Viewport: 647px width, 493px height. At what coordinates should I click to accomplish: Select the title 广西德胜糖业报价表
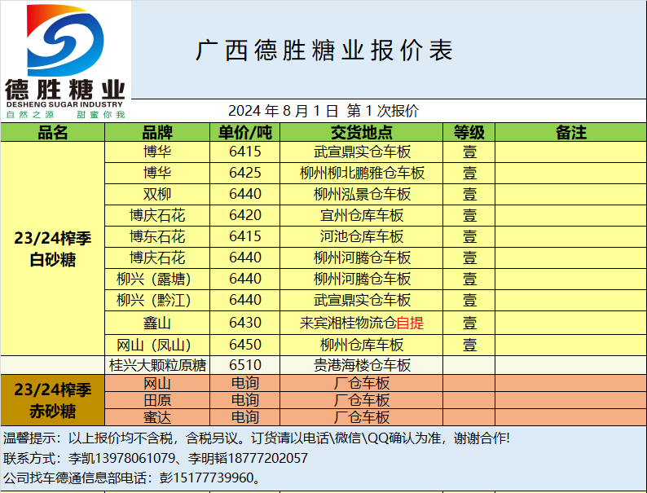click(x=324, y=51)
